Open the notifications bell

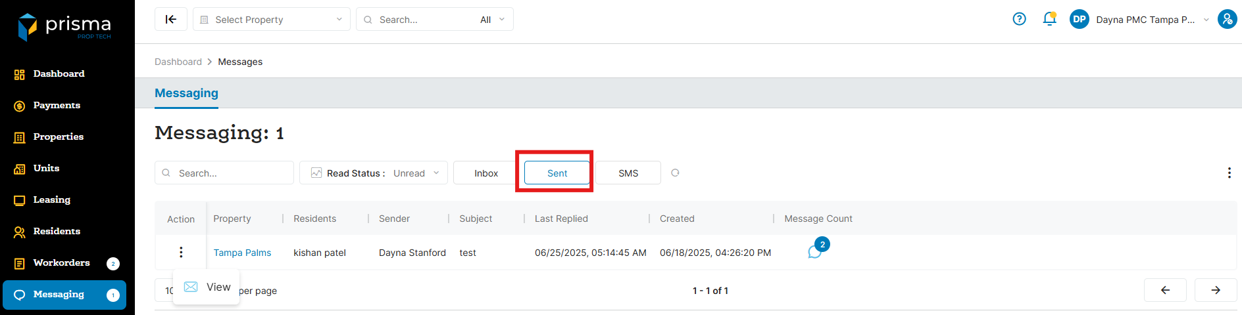1049,19
